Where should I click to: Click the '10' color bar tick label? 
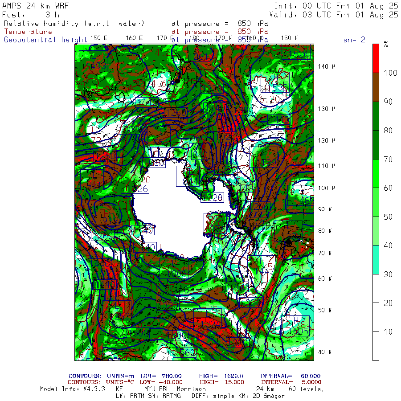coord(388,332)
